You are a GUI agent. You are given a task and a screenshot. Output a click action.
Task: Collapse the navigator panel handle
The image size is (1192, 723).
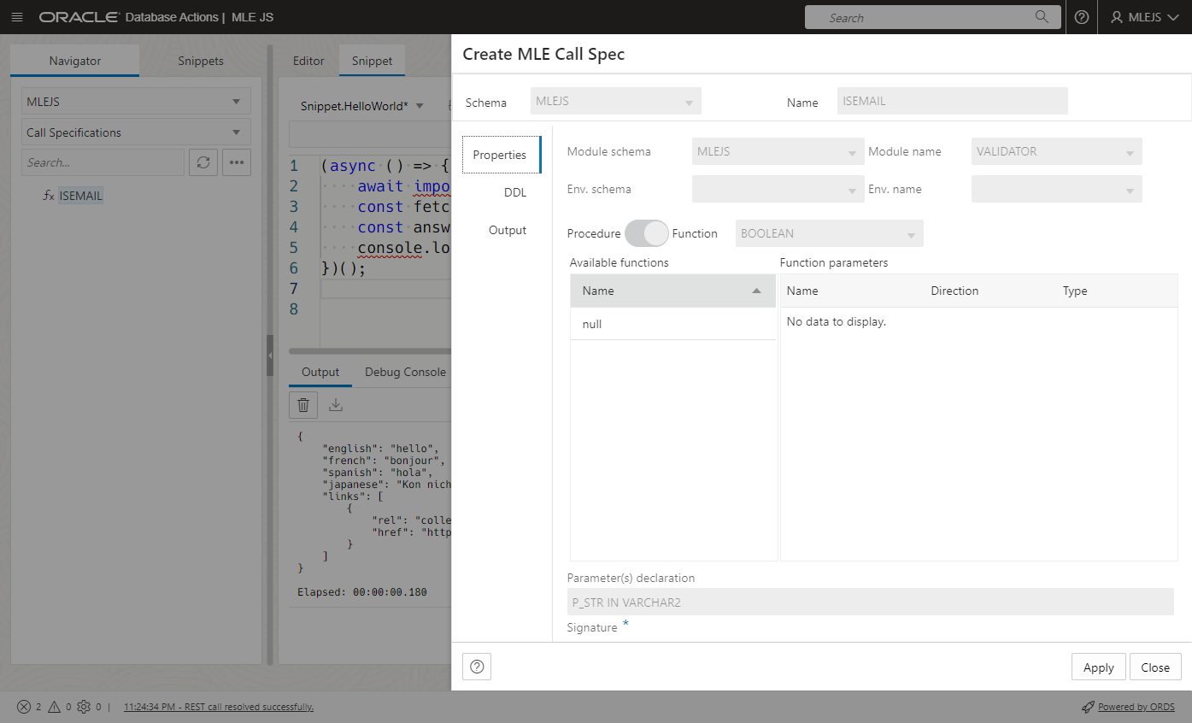270,354
